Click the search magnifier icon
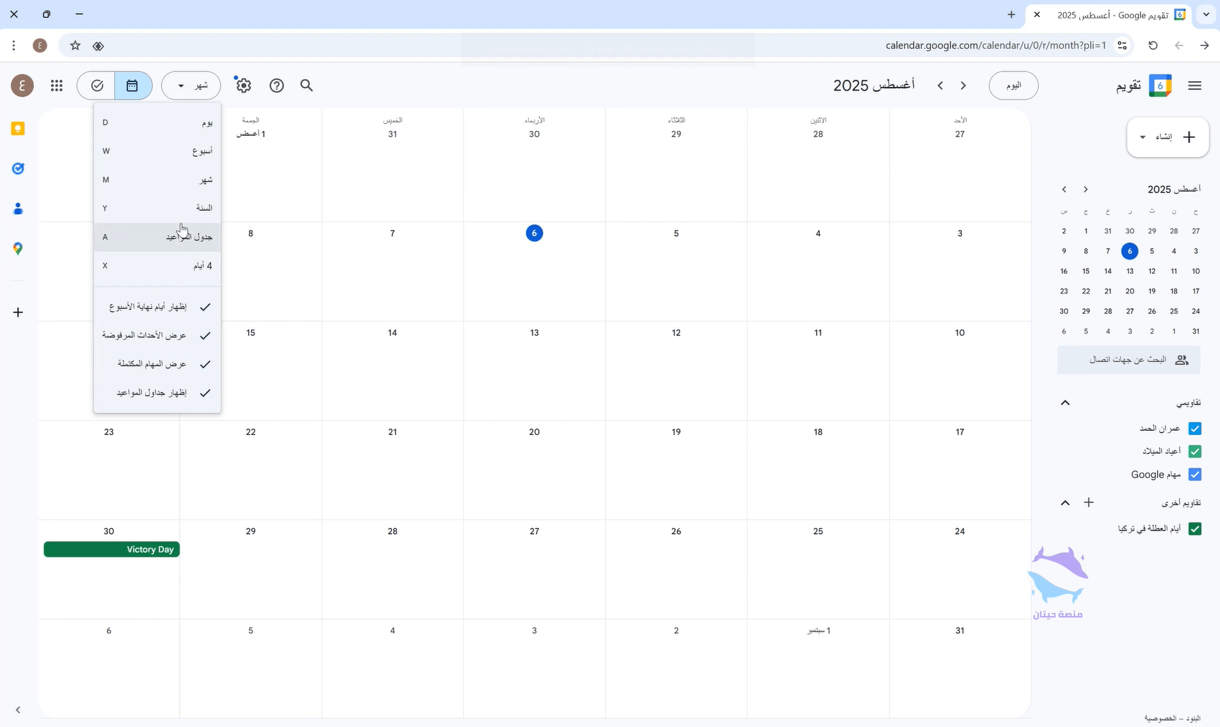1220x727 pixels. (306, 86)
